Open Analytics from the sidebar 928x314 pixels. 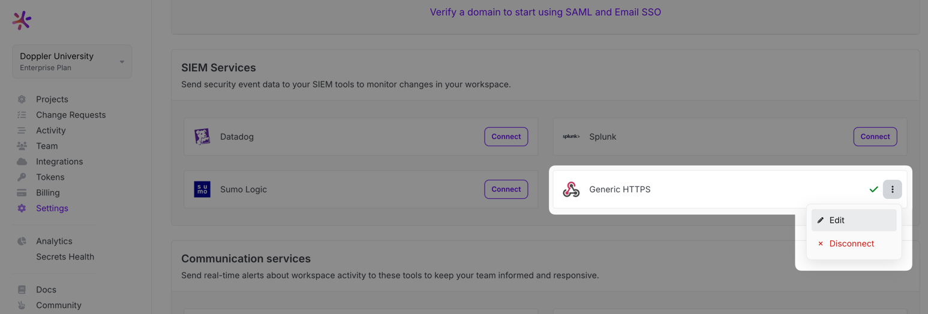tap(54, 241)
